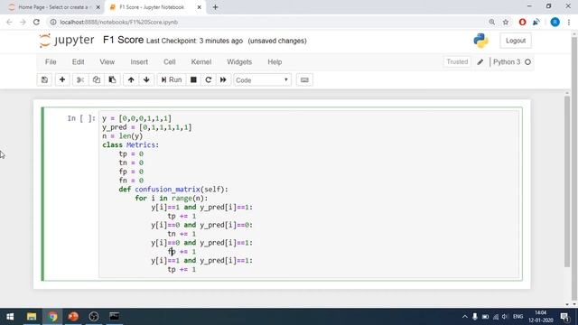Screen dimensions: 578x325
Task: Close the F1 Score browser tab
Action: point(199,7)
